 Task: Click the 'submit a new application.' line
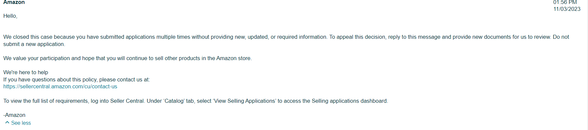pos(34,44)
